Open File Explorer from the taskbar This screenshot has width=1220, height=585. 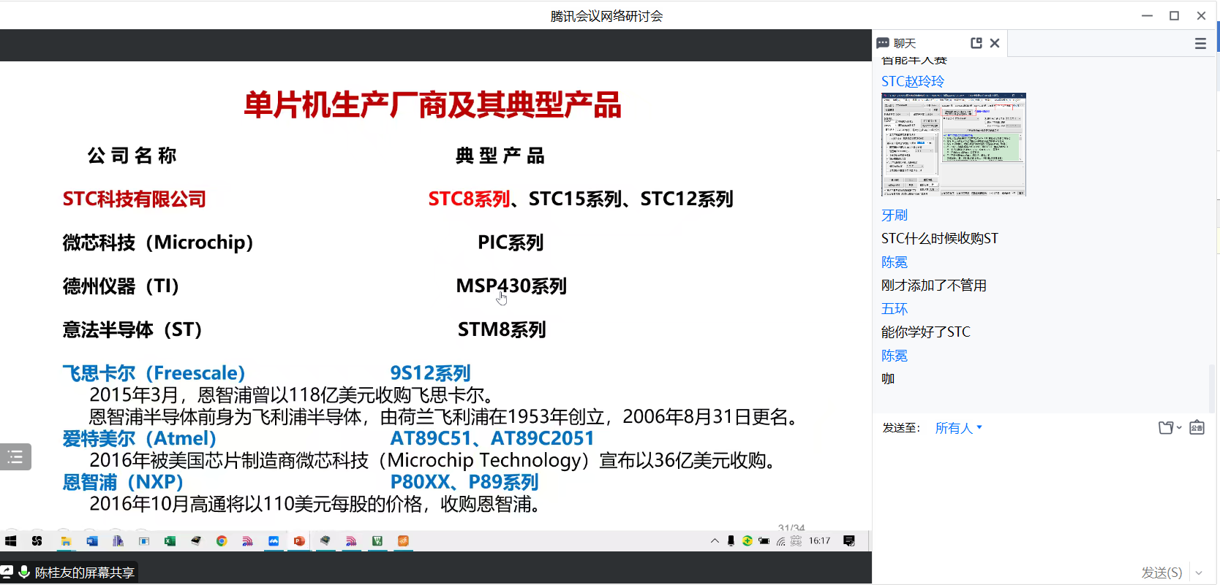tap(66, 541)
